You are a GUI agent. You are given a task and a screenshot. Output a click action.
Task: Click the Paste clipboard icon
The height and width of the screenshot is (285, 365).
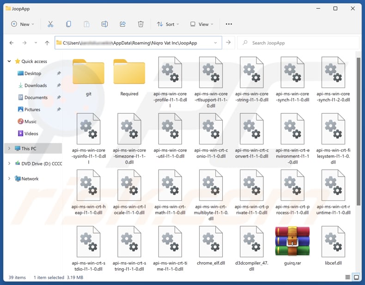click(x=86, y=24)
